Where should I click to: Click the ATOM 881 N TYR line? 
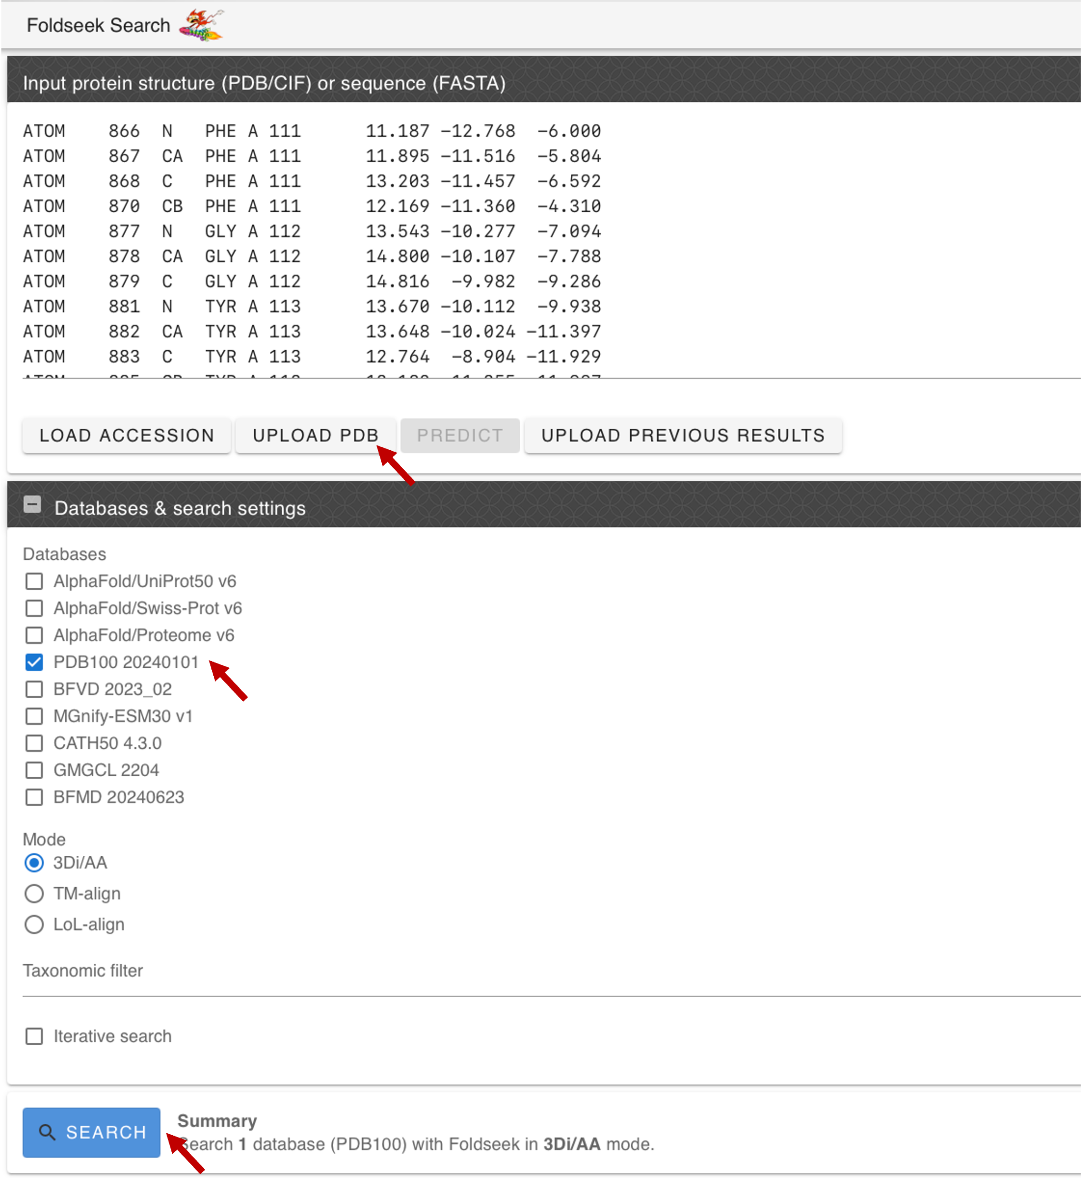pyautogui.click(x=312, y=307)
